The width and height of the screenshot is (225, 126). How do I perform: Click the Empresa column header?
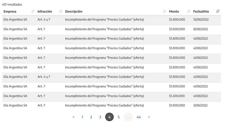(x=10, y=12)
